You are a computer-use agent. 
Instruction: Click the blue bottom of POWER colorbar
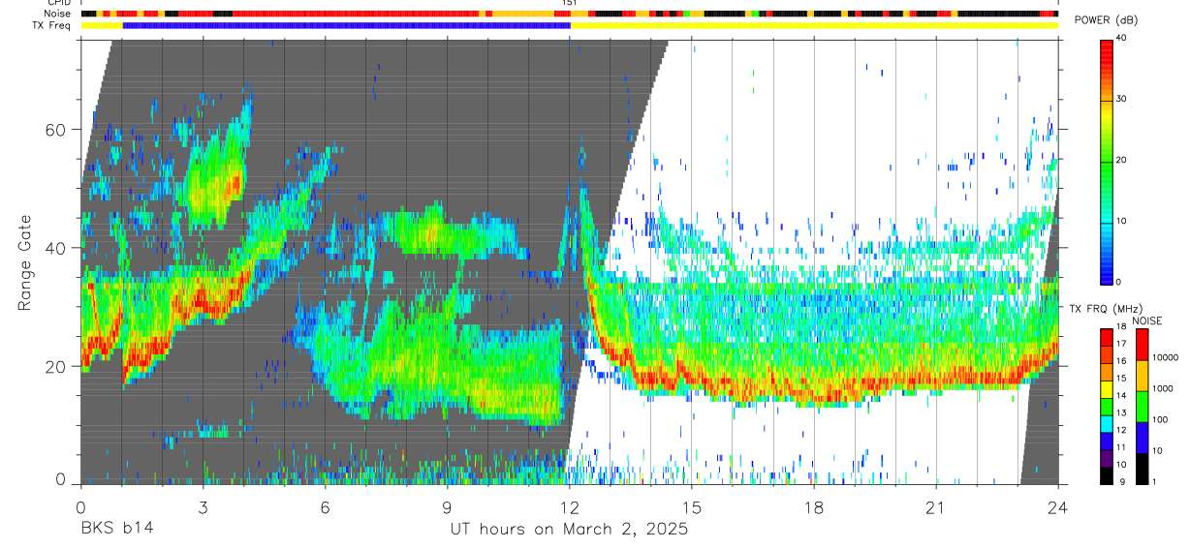tap(1107, 275)
